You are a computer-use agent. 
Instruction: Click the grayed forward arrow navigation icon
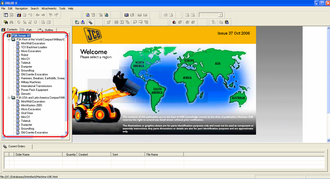[x=43, y=15]
